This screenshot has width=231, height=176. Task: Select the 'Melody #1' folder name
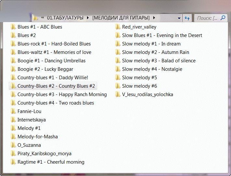[x=29, y=128]
